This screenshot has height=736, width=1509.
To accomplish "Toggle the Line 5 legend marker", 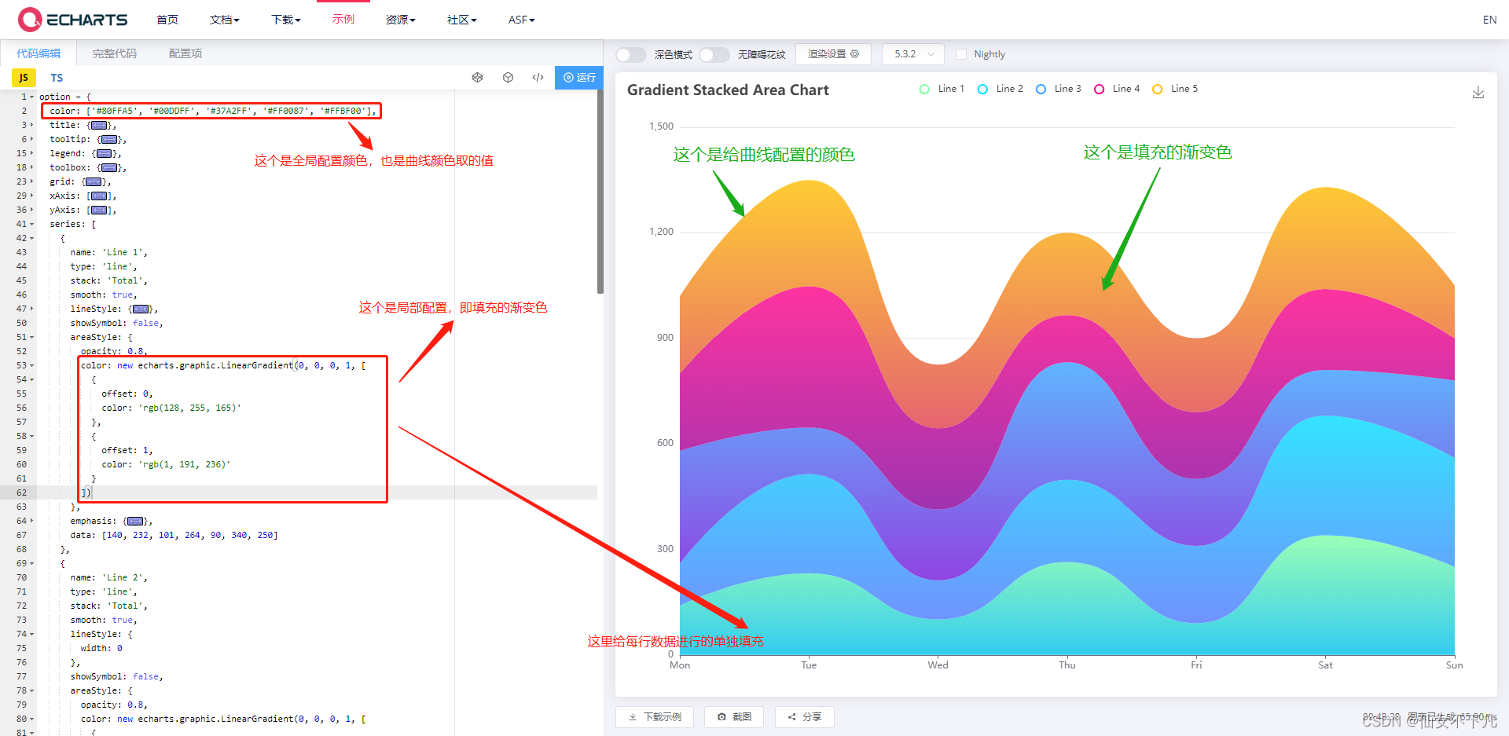I will point(1157,89).
